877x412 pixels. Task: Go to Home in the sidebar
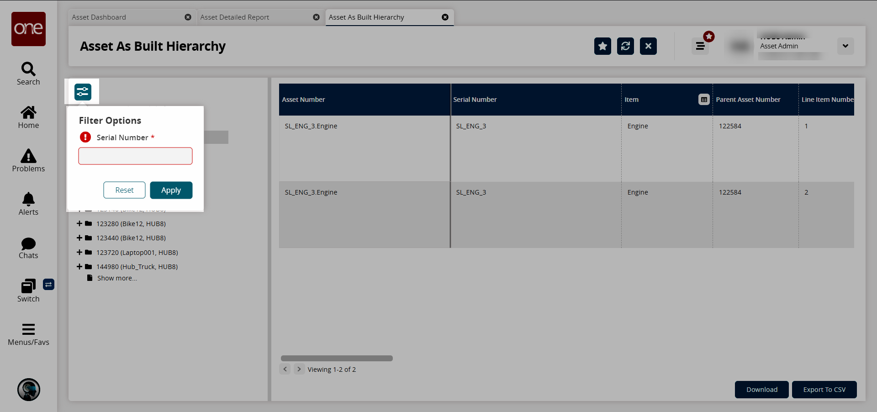[x=28, y=112]
